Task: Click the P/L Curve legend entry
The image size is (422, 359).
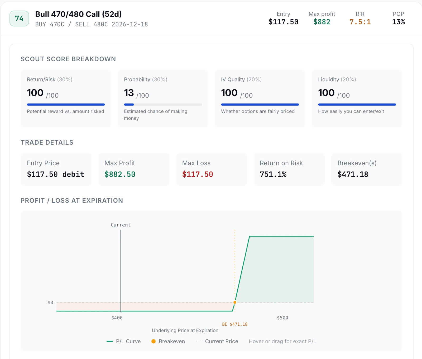Action: pos(123,341)
